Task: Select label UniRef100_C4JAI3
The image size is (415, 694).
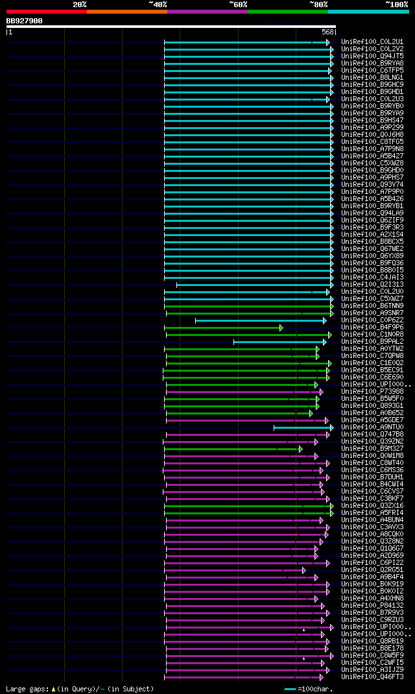Action: pyautogui.click(x=372, y=278)
